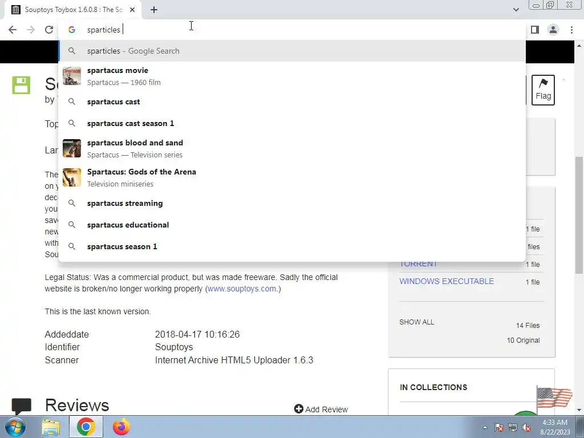Click the Identifier value 'Souptoys'
The height and width of the screenshot is (438, 584).
[174, 347]
